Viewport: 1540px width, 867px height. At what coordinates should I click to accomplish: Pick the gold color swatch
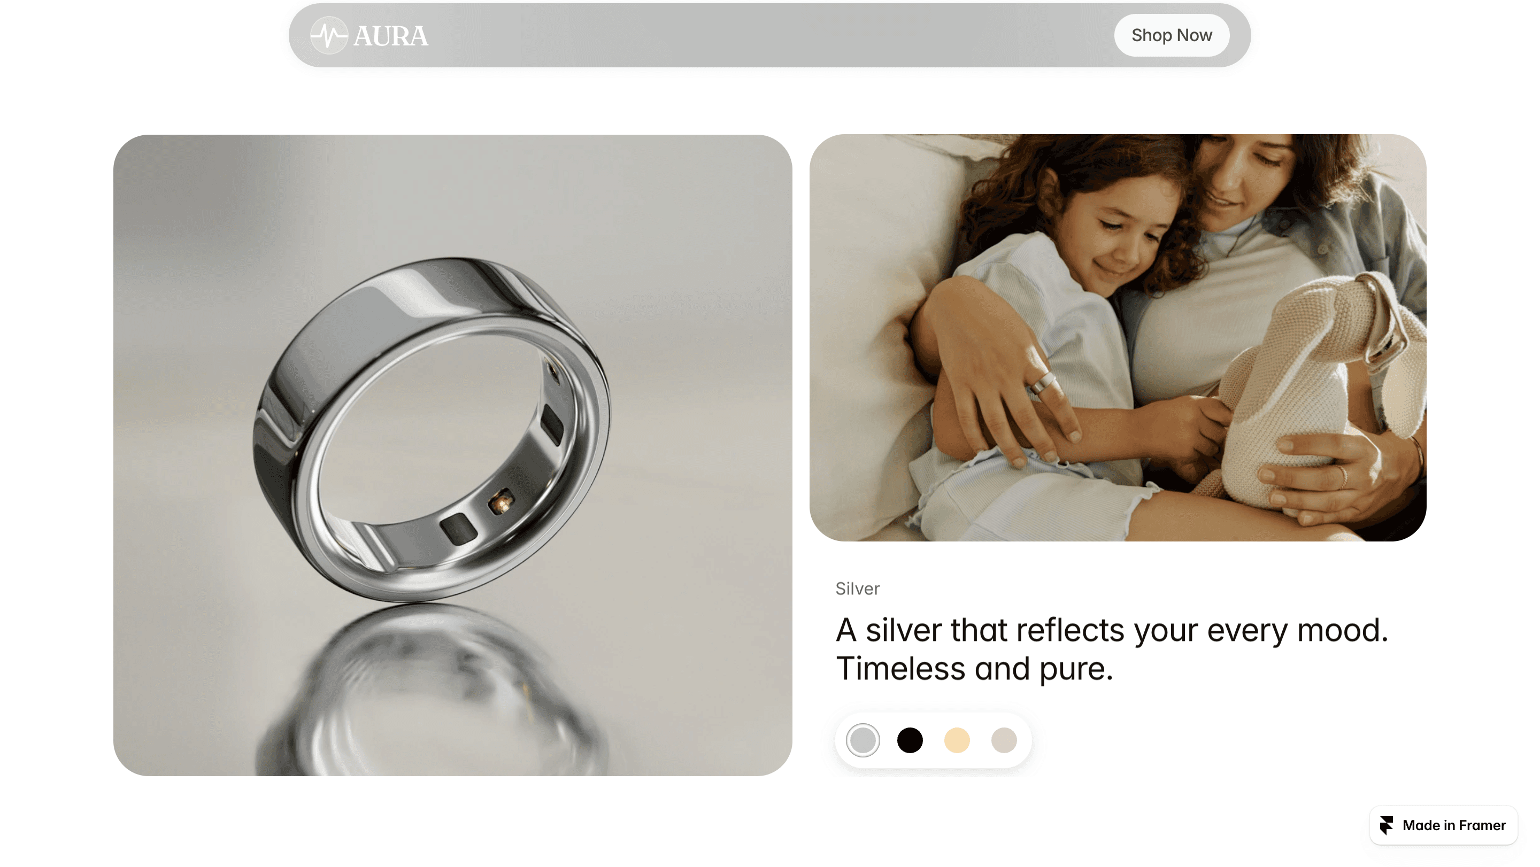point(957,740)
